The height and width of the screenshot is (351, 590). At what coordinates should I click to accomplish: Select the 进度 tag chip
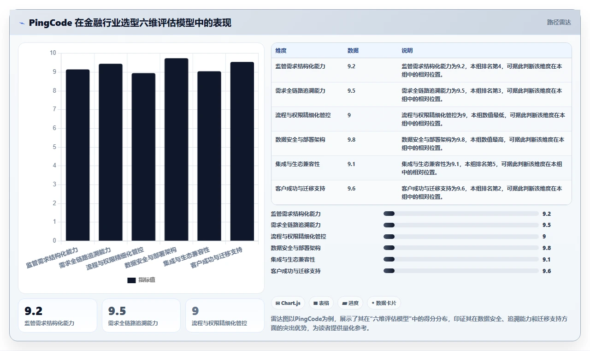click(350, 303)
